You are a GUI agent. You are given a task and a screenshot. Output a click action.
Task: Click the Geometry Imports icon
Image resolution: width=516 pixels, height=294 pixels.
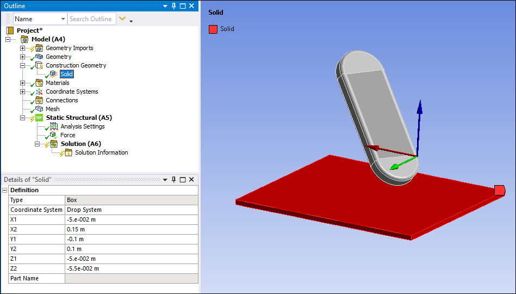click(39, 48)
